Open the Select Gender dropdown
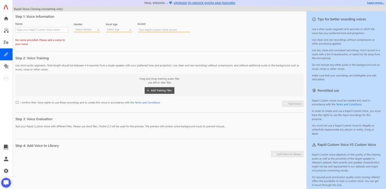 tap(87, 30)
